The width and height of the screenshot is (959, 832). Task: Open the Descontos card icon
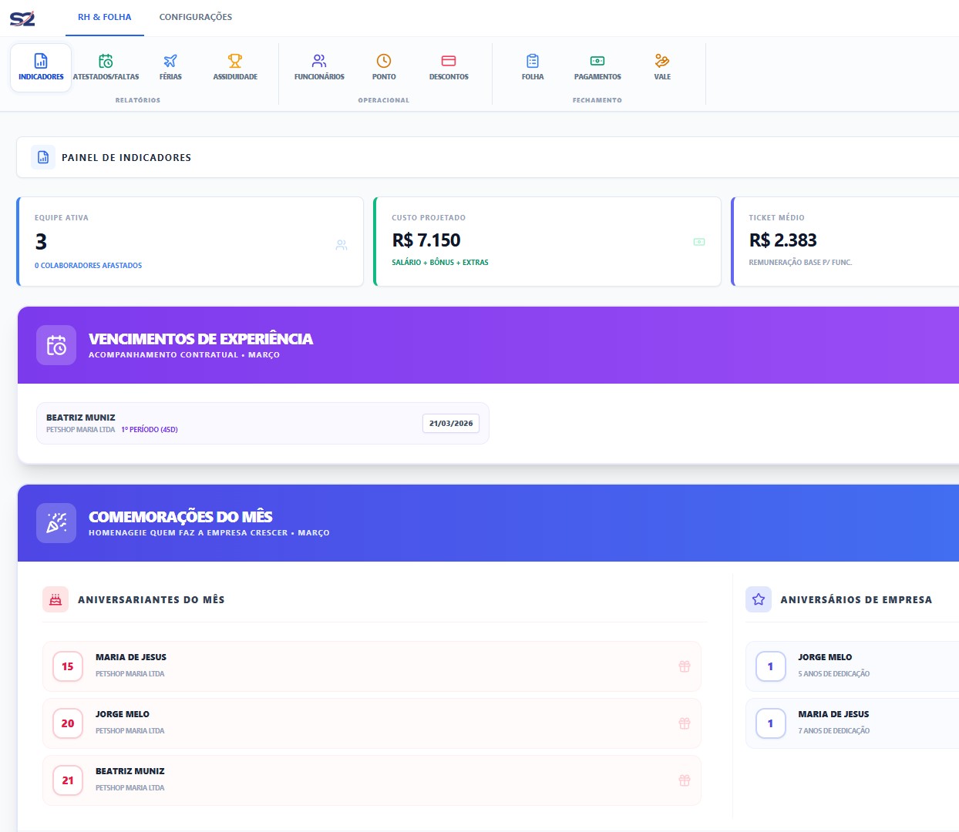click(449, 61)
